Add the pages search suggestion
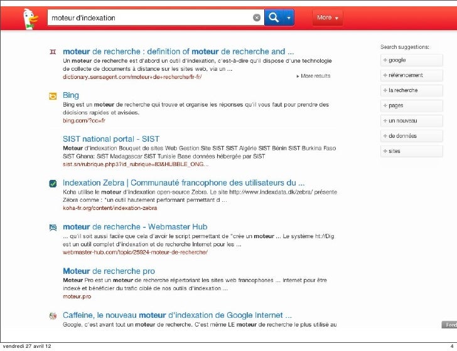The width and height of the screenshot is (457, 351). [412, 106]
